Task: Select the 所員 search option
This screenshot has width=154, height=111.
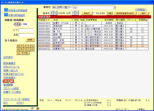Action: click(25, 24)
